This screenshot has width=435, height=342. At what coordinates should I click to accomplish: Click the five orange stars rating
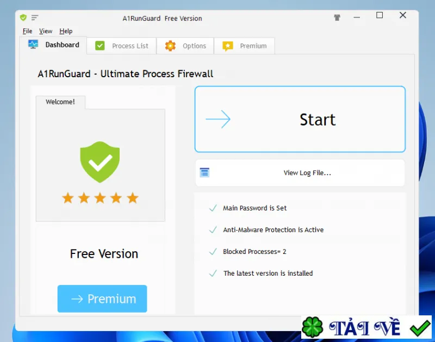100,198
